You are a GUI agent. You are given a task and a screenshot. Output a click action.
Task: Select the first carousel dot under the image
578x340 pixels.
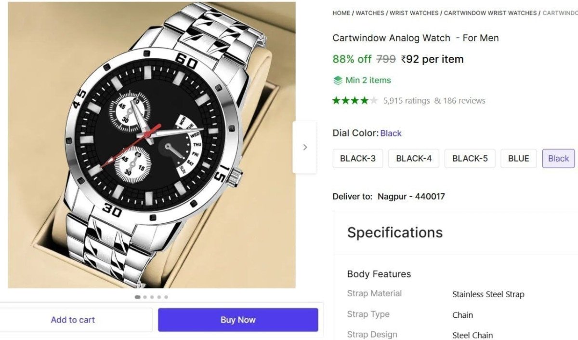137,297
